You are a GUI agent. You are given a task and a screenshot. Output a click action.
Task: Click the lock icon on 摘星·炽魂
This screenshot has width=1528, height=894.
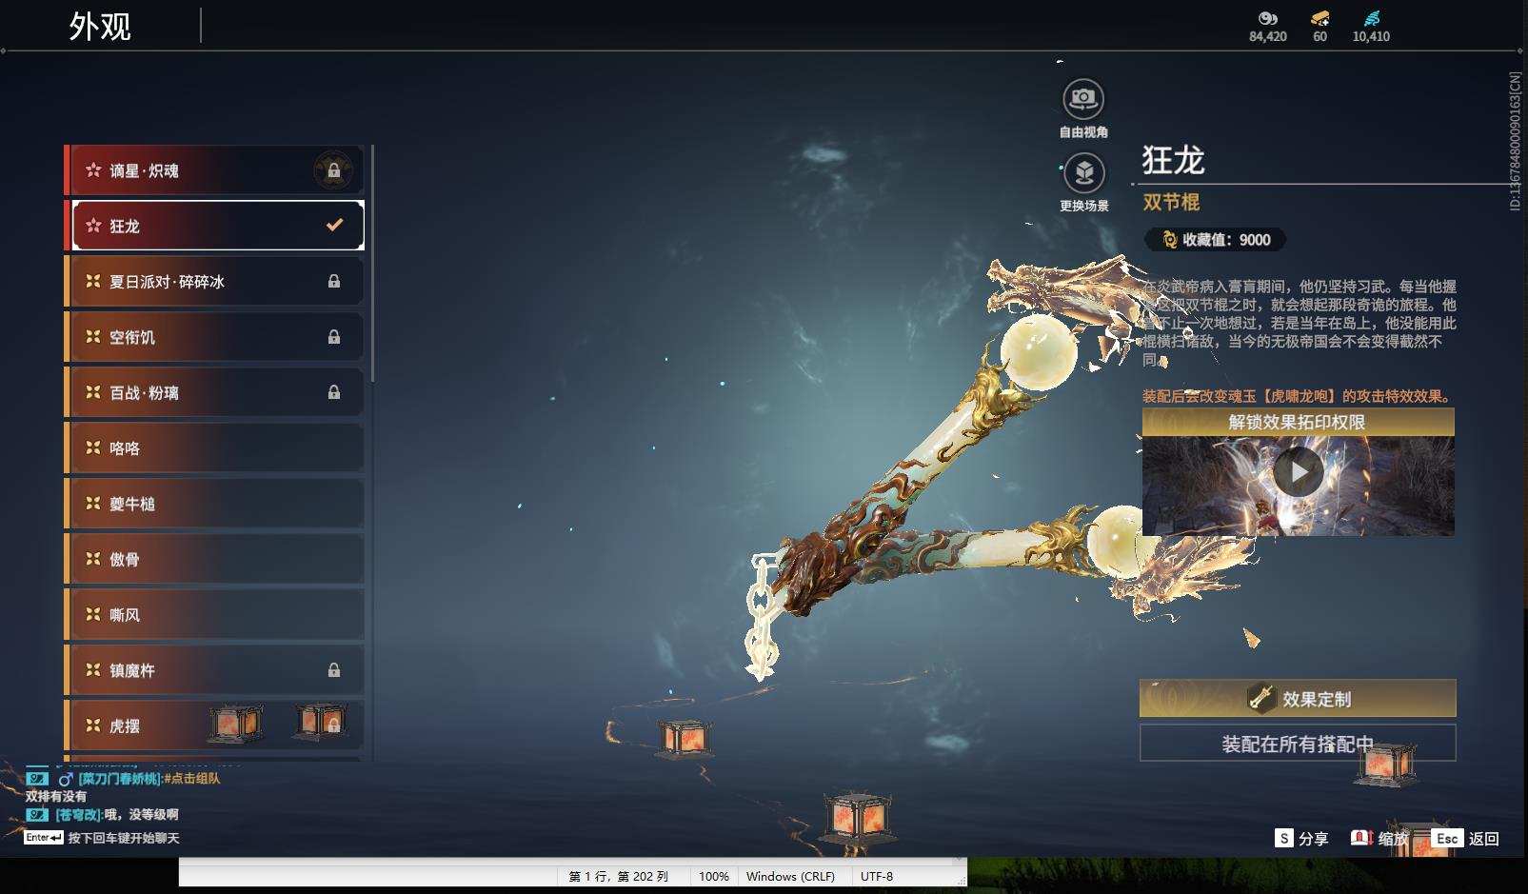[334, 170]
